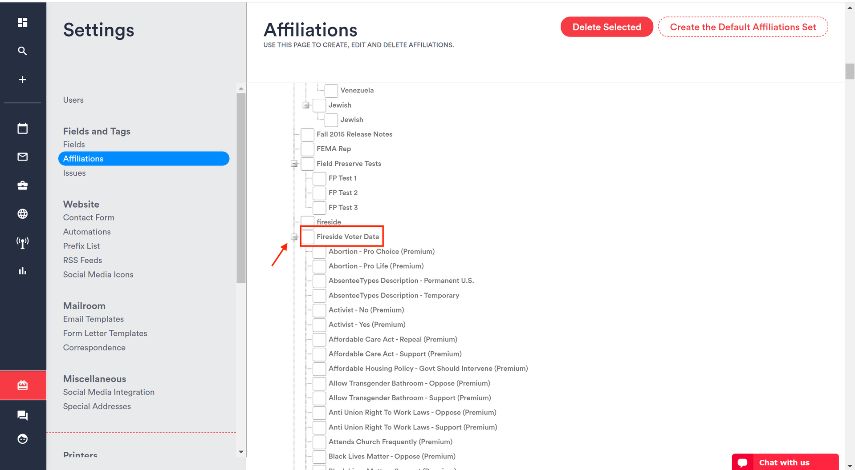Image resolution: width=855 pixels, height=470 pixels.
Task: Open Correspondence settings
Action: tap(94, 347)
